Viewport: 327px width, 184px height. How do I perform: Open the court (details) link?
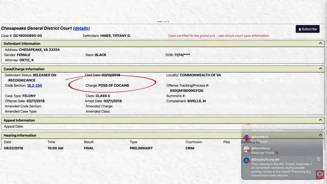coord(81,28)
